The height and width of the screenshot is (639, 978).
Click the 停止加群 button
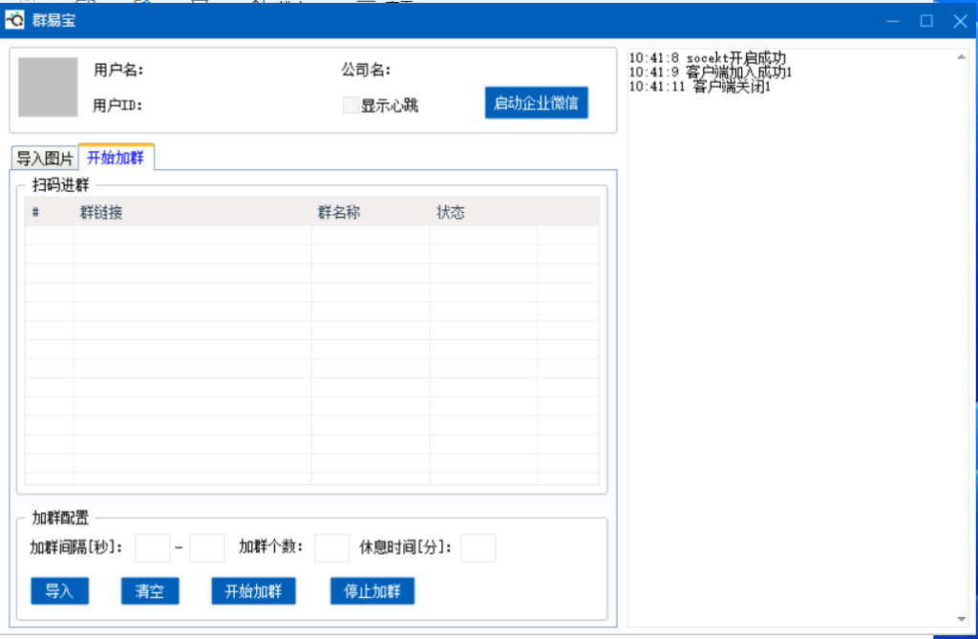372,591
